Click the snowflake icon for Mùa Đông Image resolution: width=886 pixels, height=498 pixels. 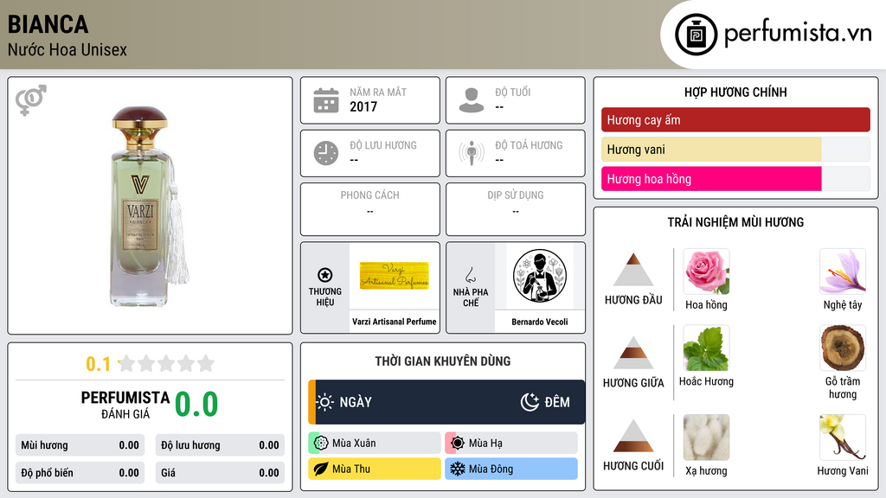pyautogui.click(x=458, y=469)
